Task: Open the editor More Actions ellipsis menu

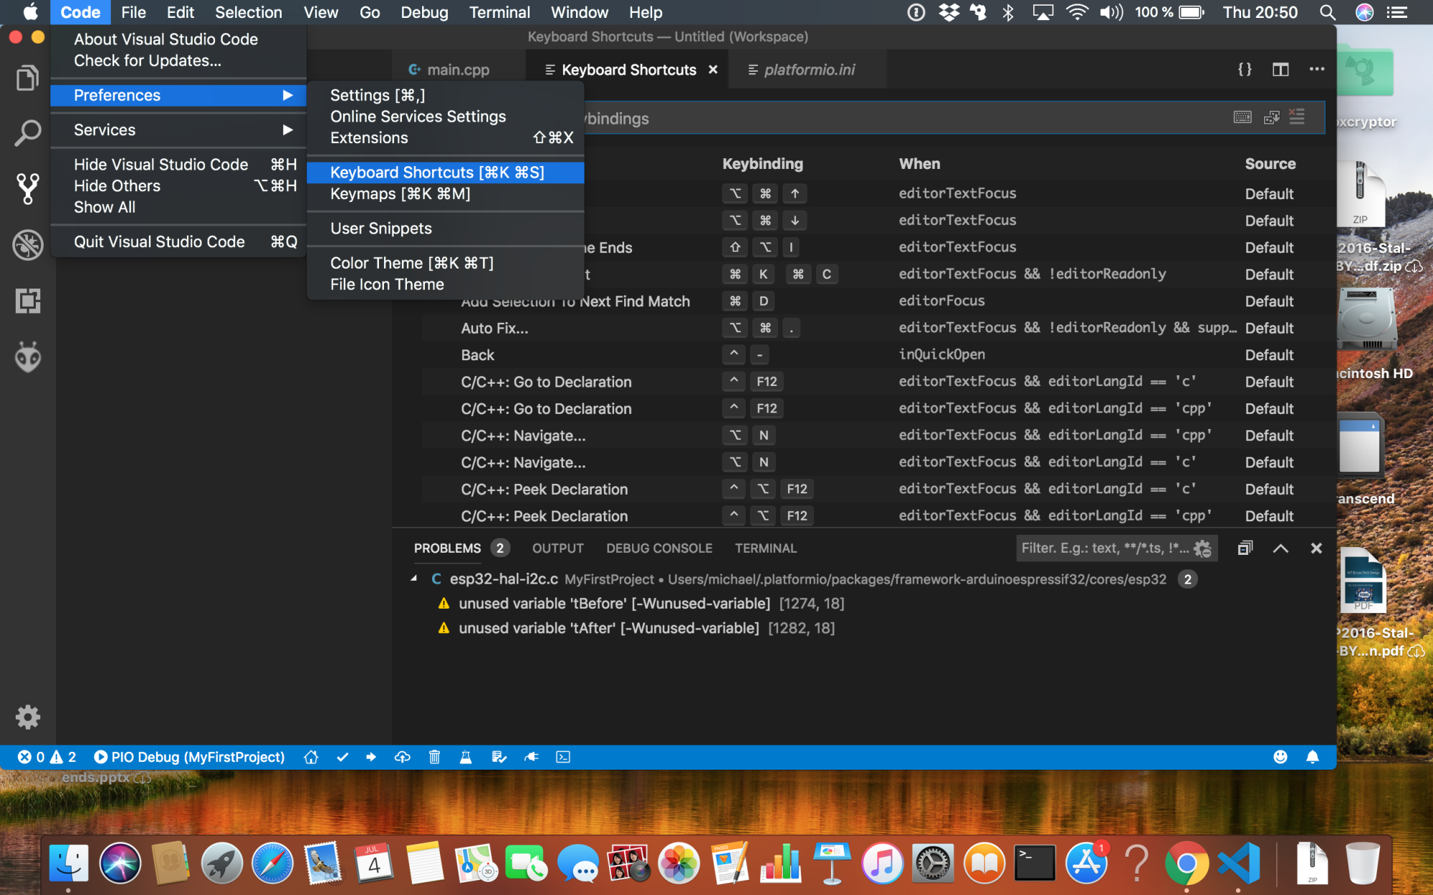Action: 1316,69
